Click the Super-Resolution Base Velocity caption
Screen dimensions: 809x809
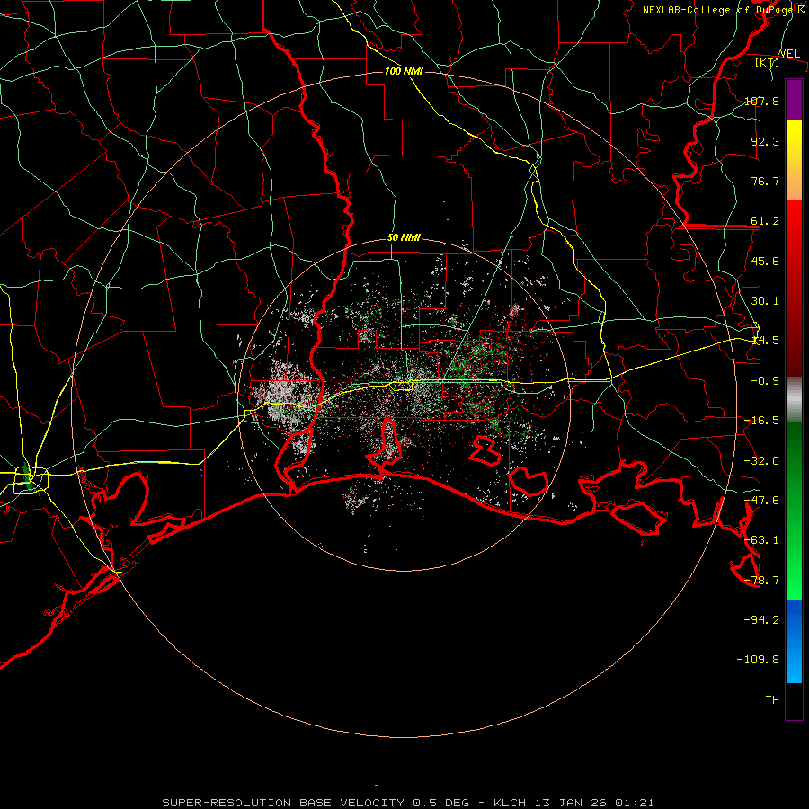tap(408, 803)
